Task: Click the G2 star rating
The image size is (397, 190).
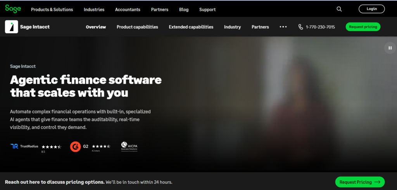Action: (x=101, y=146)
